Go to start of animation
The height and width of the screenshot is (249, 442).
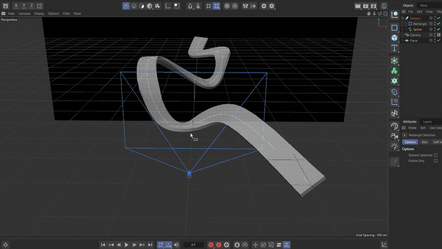103,245
